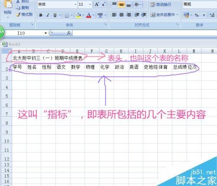Click the borders icon

67,15
